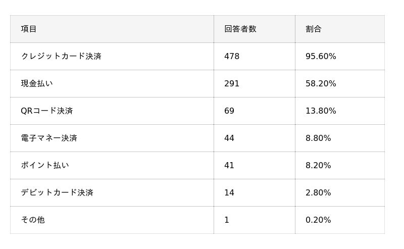Viewport: 404px width, 249px height.
Task: Select the クレジットカード決済 row label
Action: (61, 56)
